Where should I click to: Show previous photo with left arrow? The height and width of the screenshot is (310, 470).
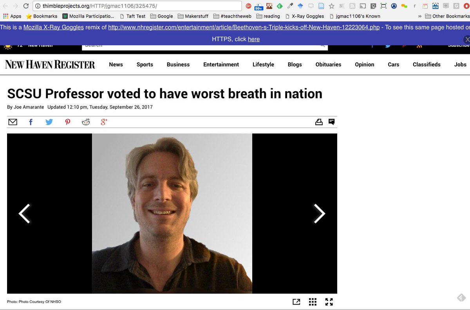coord(24,214)
